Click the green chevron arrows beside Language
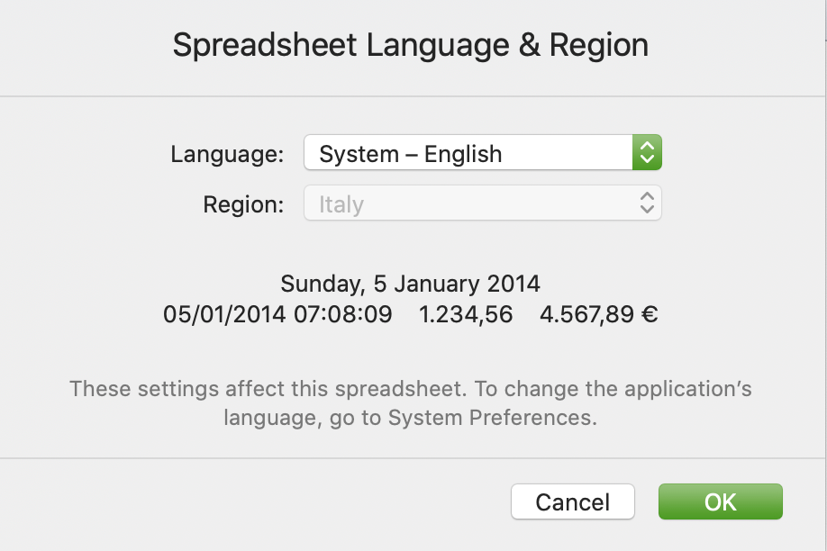The width and height of the screenshot is (827, 551). (647, 153)
